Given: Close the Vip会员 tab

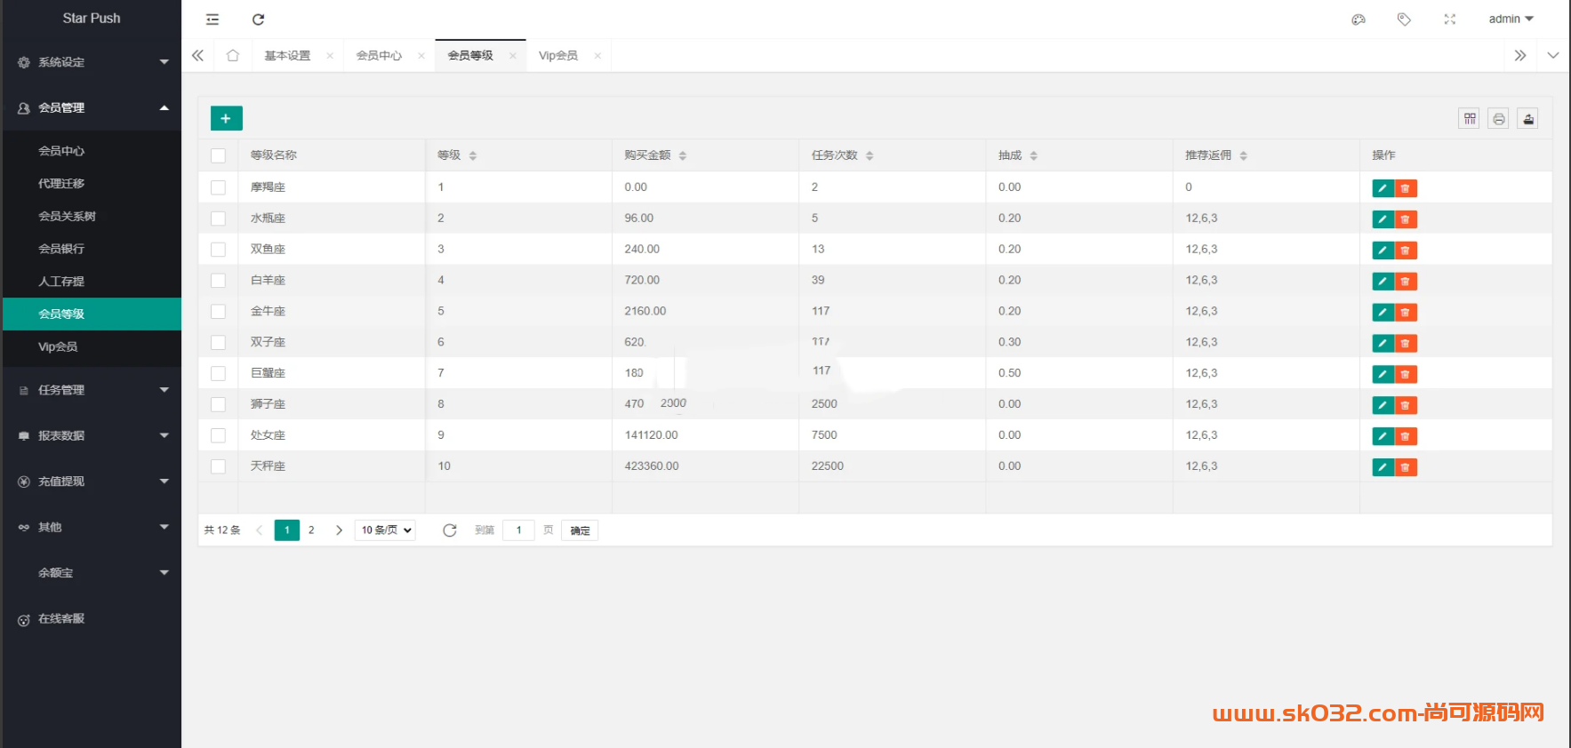Looking at the screenshot, I should click(597, 56).
